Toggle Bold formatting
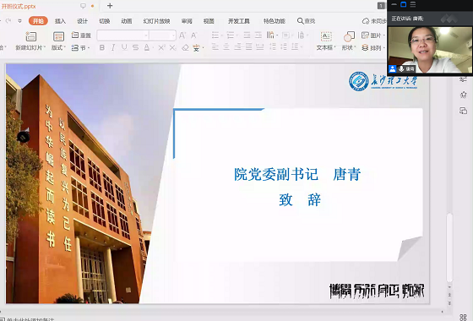The width and height of the screenshot is (473, 321). [102, 47]
